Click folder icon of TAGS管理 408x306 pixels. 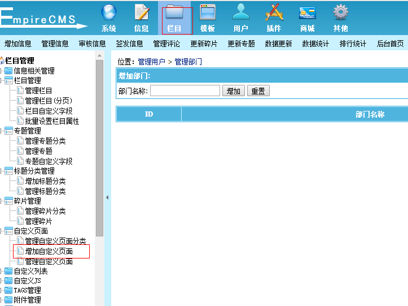point(8,290)
